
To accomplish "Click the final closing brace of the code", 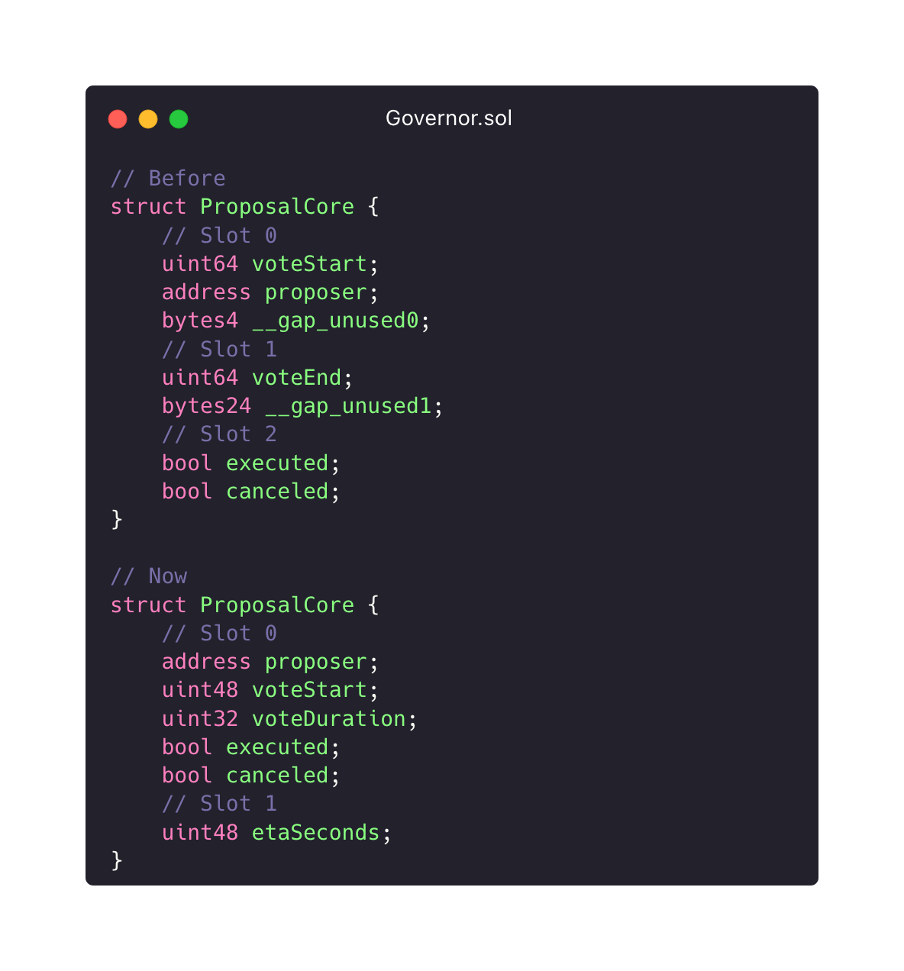I will (x=117, y=860).
